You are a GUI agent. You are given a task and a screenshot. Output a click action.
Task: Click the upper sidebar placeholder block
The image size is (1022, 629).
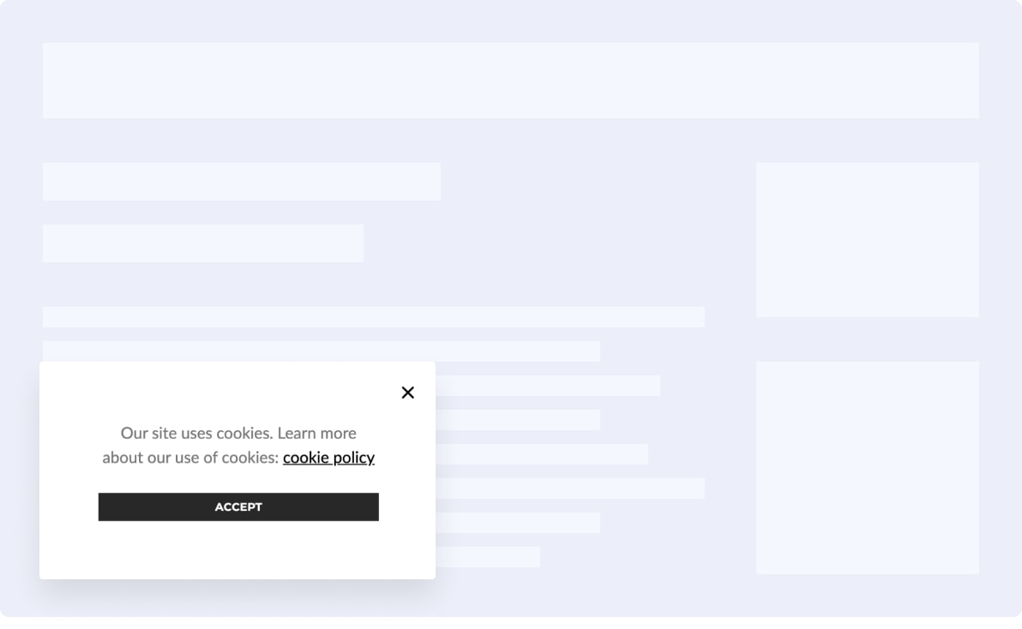pos(867,240)
